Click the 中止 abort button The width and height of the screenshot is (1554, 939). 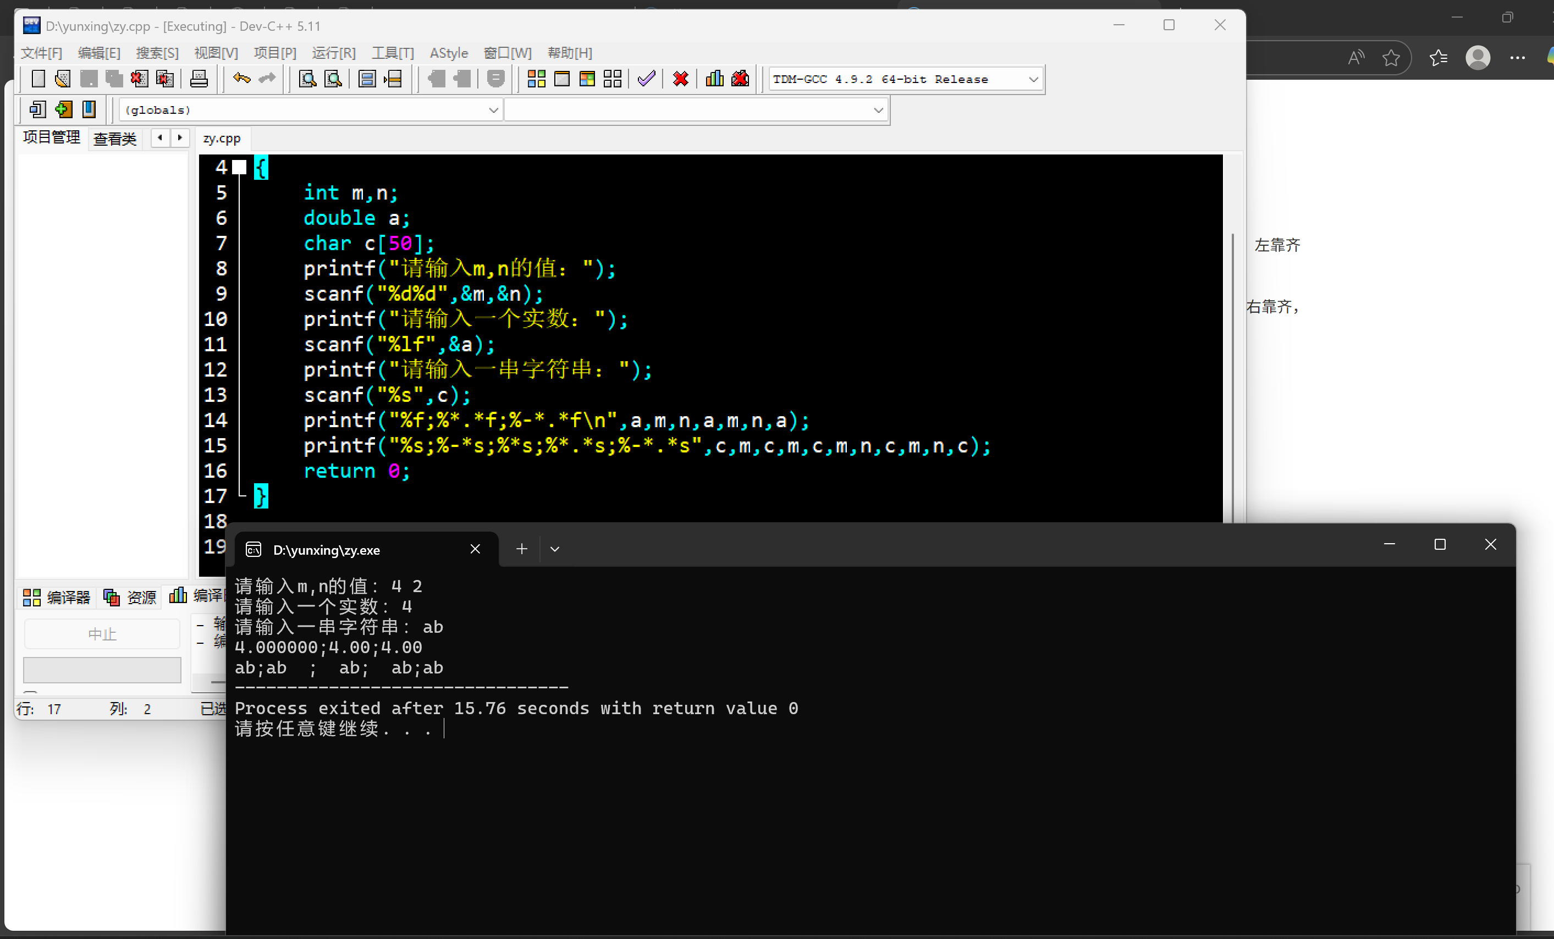pos(102,634)
